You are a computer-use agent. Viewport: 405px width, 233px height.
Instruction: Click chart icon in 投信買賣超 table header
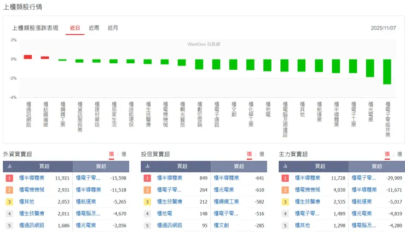147,166
